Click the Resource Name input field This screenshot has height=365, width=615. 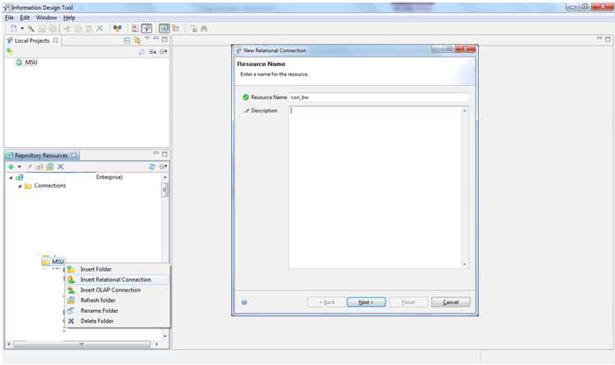tap(378, 97)
